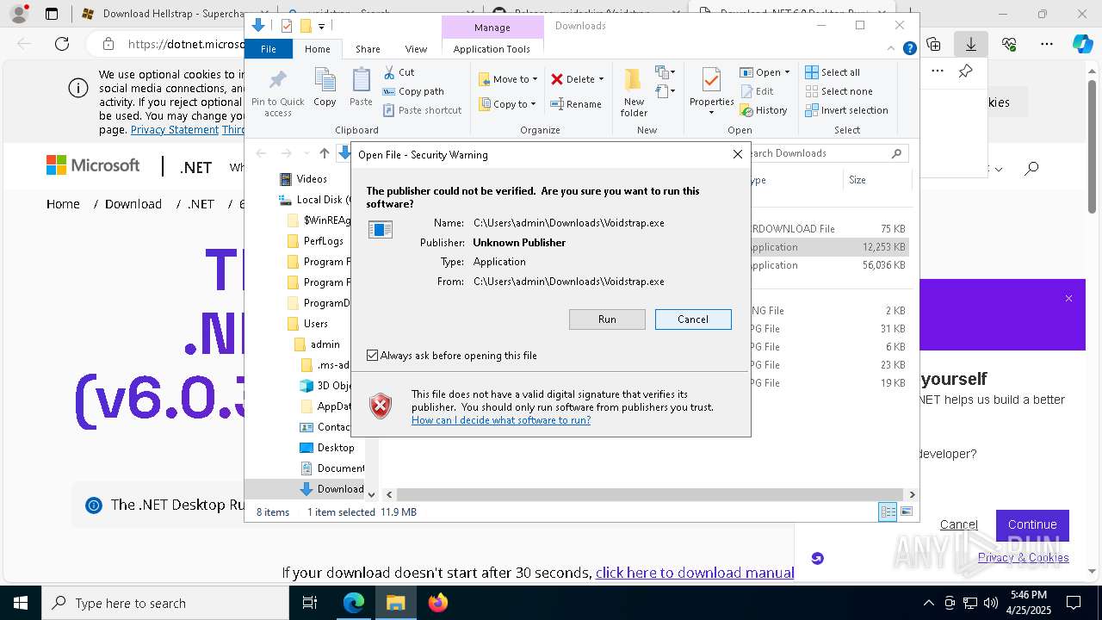This screenshot has width=1102, height=620.
Task: Click the pin icon in Edge downloads panel
Action: 965,71
